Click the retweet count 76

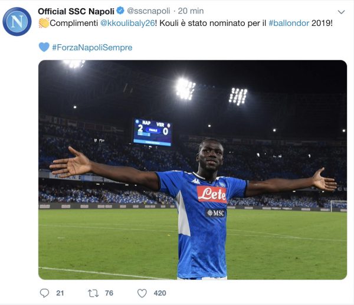click(x=109, y=293)
